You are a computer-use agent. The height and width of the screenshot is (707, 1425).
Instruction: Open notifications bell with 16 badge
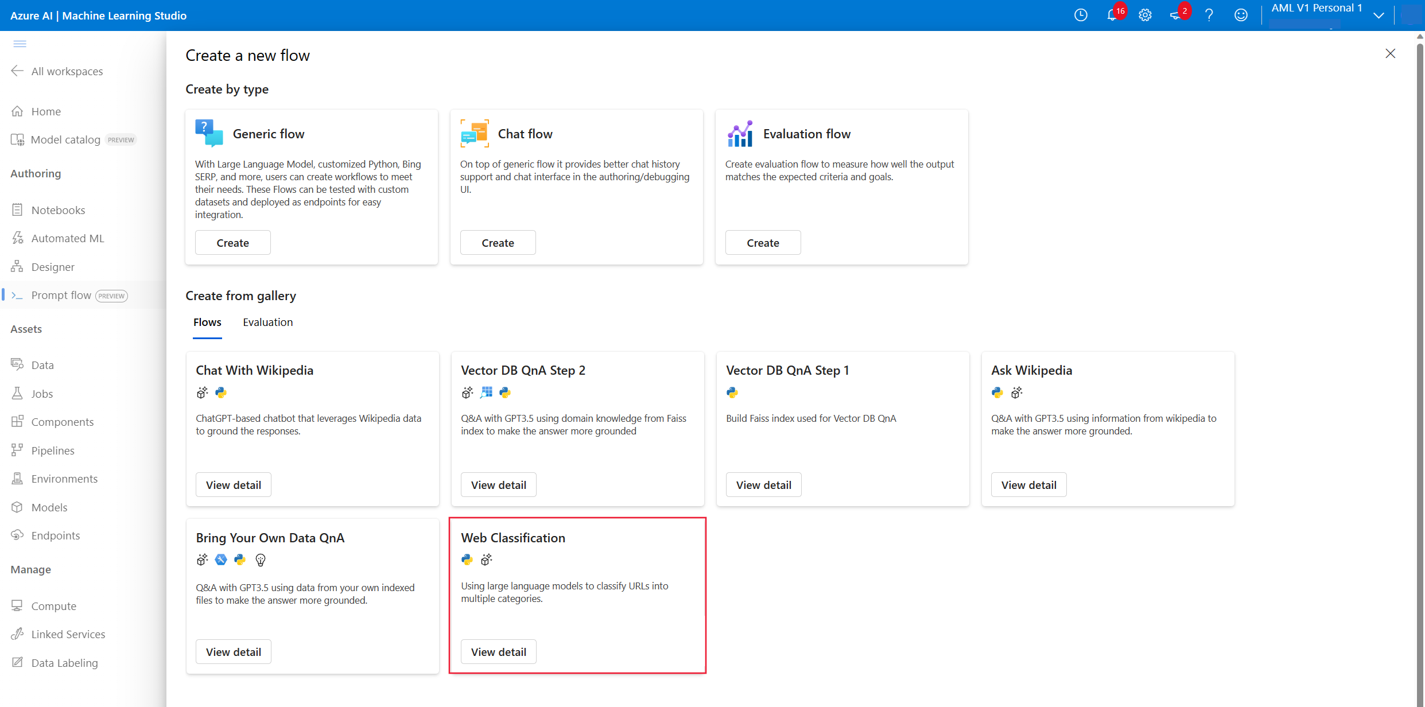tap(1112, 15)
